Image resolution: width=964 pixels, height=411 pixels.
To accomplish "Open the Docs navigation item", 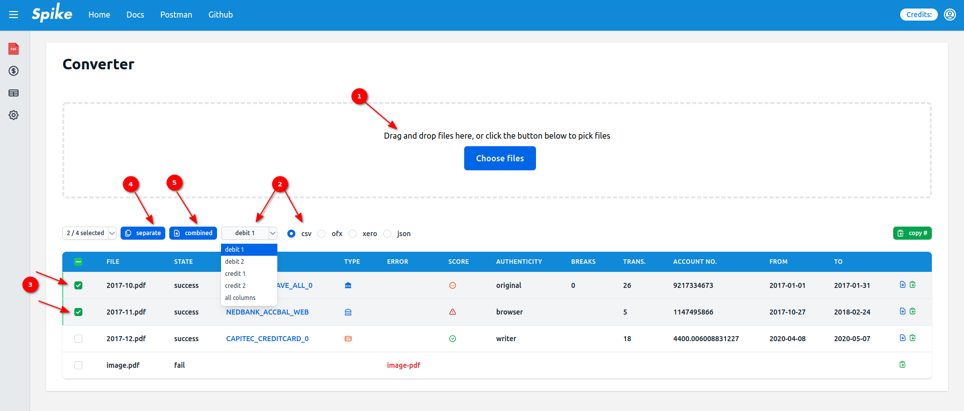I will point(135,15).
